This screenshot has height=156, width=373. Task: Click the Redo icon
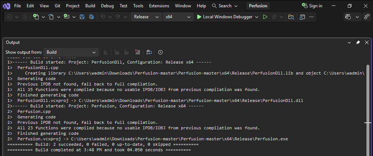(118, 17)
